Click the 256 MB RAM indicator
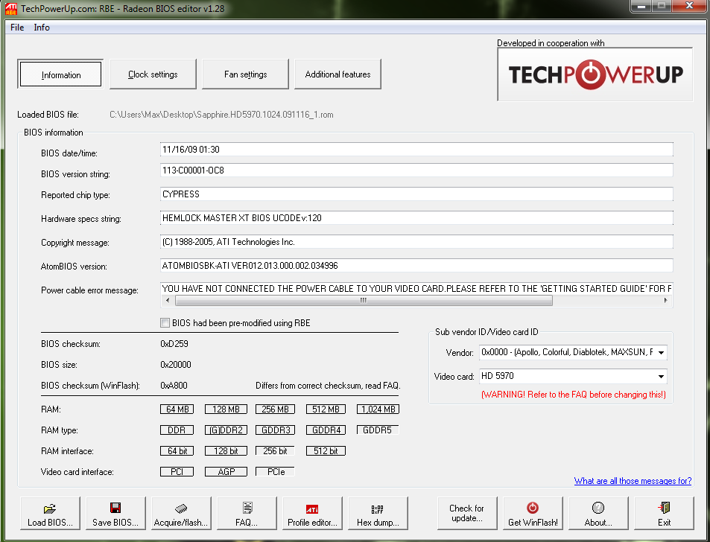Viewport: 710px width, 542px height. [x=276, y=409]
